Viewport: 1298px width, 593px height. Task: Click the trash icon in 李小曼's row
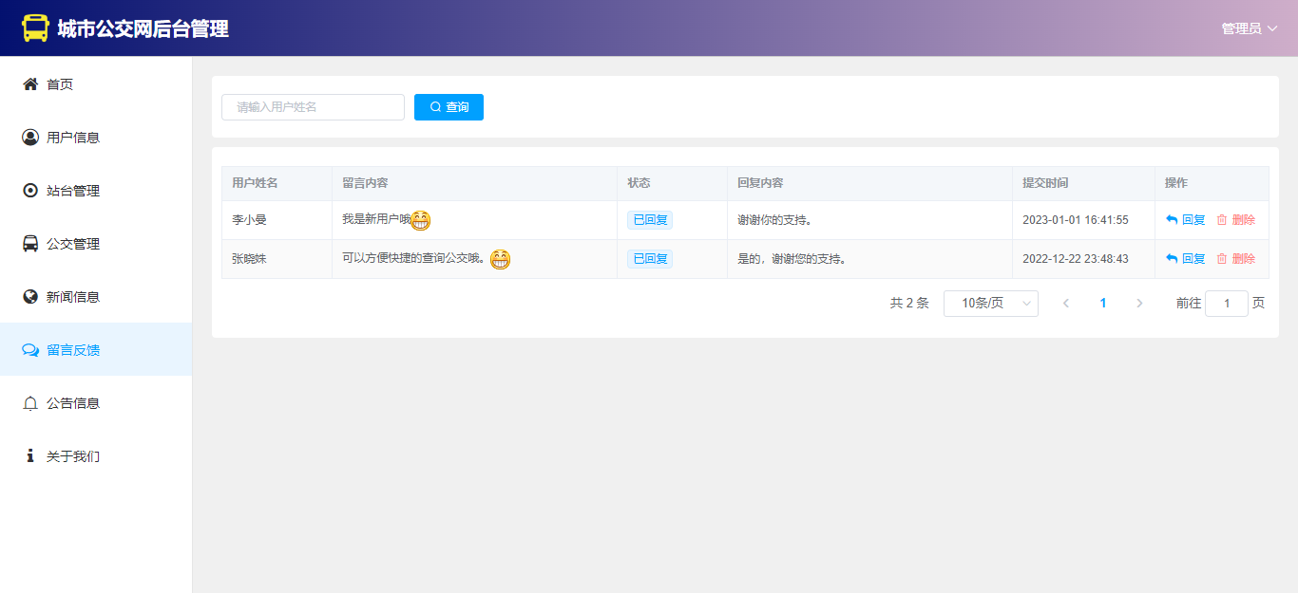[x=1222, y=220]
